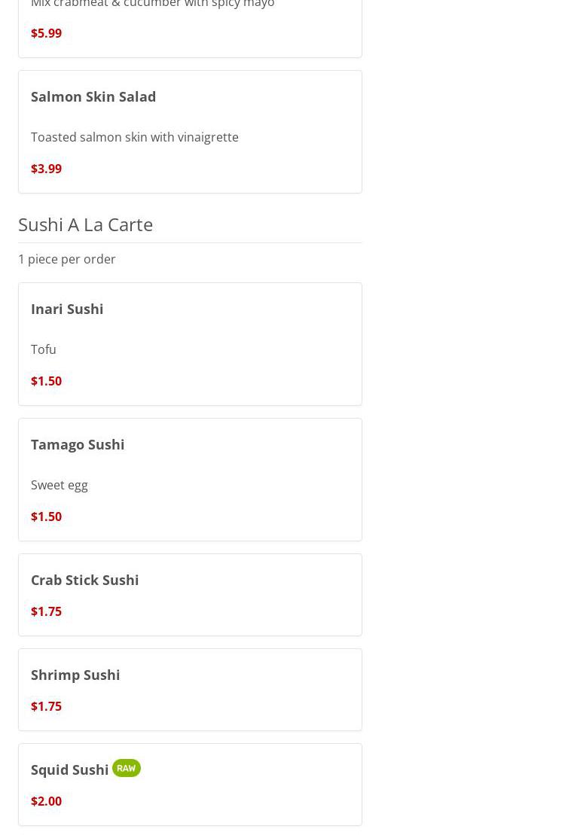Click the "1 piece per order" note
This screenshot has height=835, width=580.
point(66,259)
